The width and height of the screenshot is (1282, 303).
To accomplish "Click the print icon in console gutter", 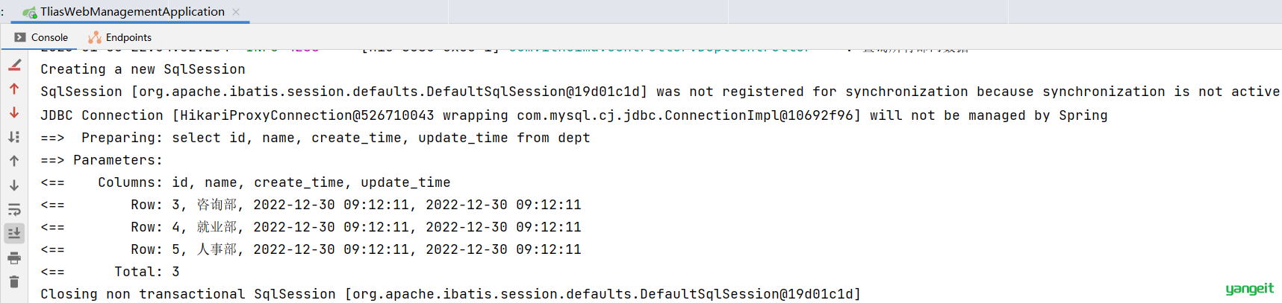I will pyautogui.click(x=14, y=258).
